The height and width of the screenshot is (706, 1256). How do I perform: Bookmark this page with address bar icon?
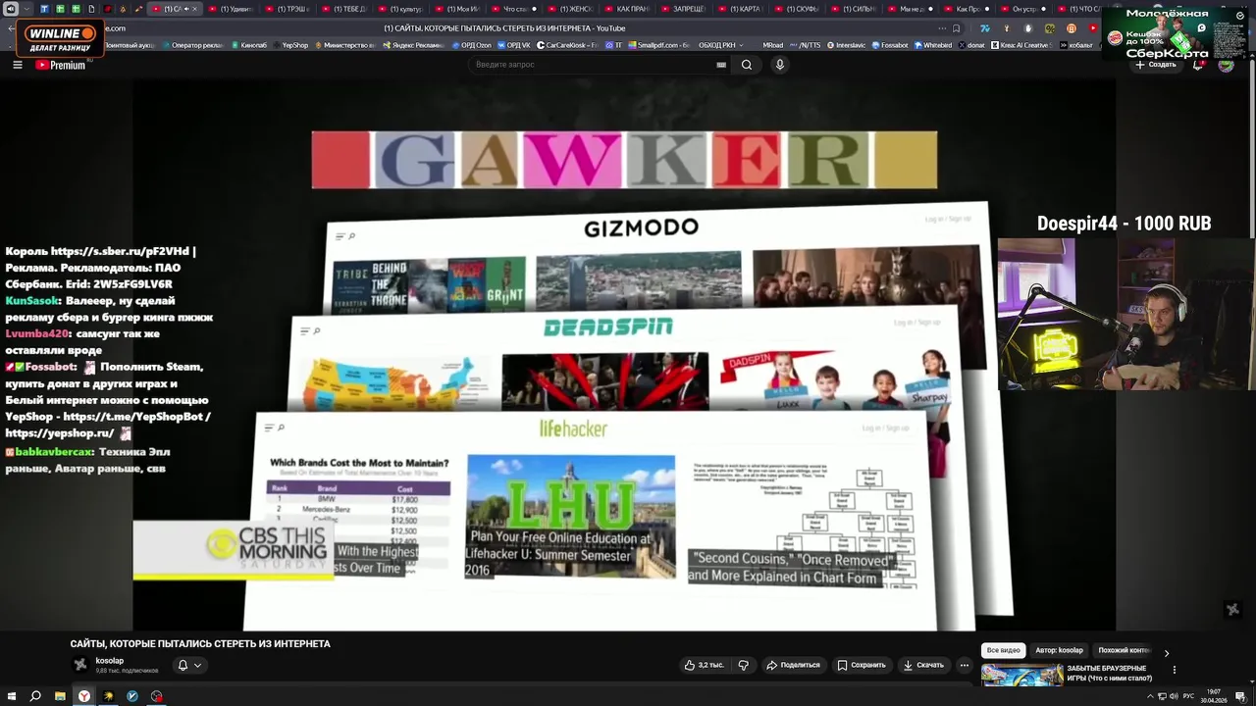956,28
